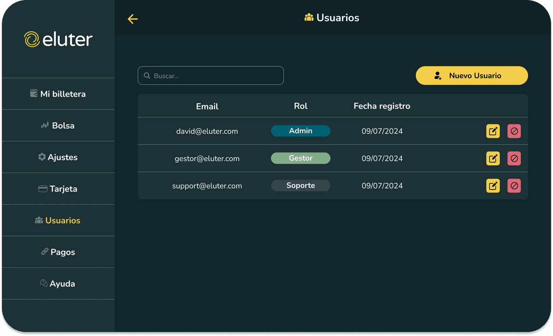Block the david@eluter.com user

pyautogui.click(x=514, y=131)
